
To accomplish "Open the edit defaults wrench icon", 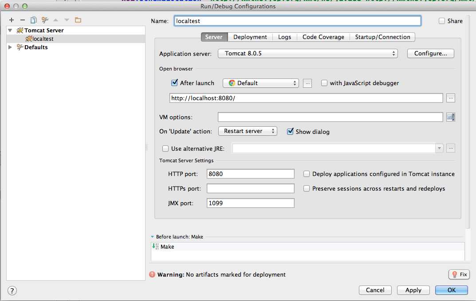I will point(45,20).
